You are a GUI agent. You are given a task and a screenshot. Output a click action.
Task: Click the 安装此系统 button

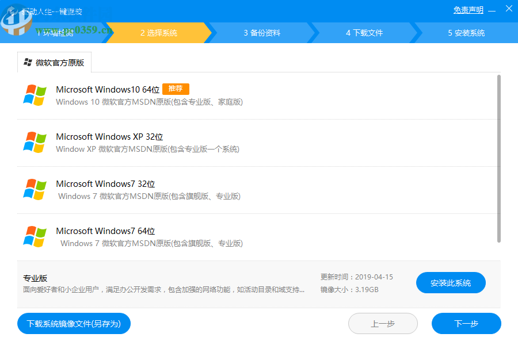pyautogui.click(x=451, y=282)
